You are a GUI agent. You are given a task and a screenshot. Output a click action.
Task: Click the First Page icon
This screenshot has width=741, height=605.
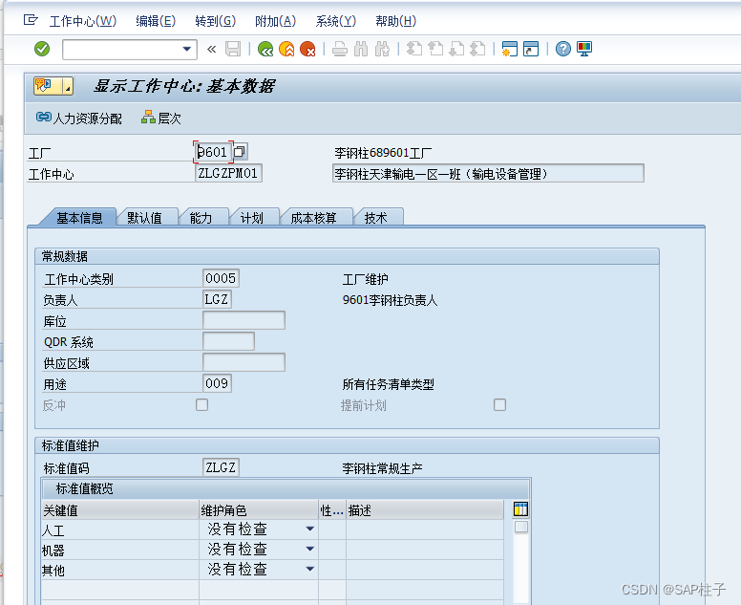coord(414,49)
